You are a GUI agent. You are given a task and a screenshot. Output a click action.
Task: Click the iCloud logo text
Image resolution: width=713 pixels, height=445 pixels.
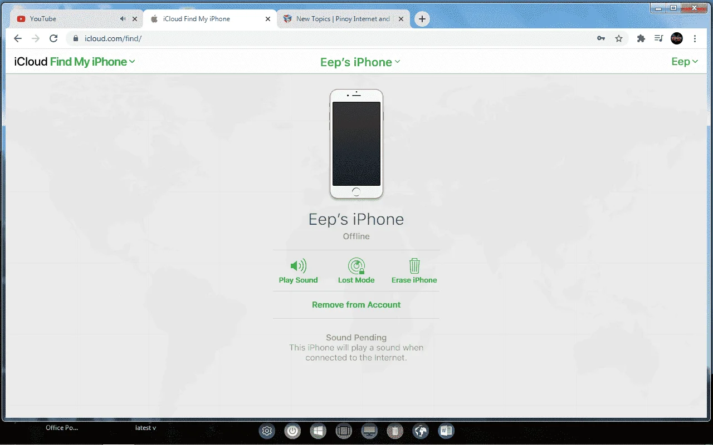31,62
